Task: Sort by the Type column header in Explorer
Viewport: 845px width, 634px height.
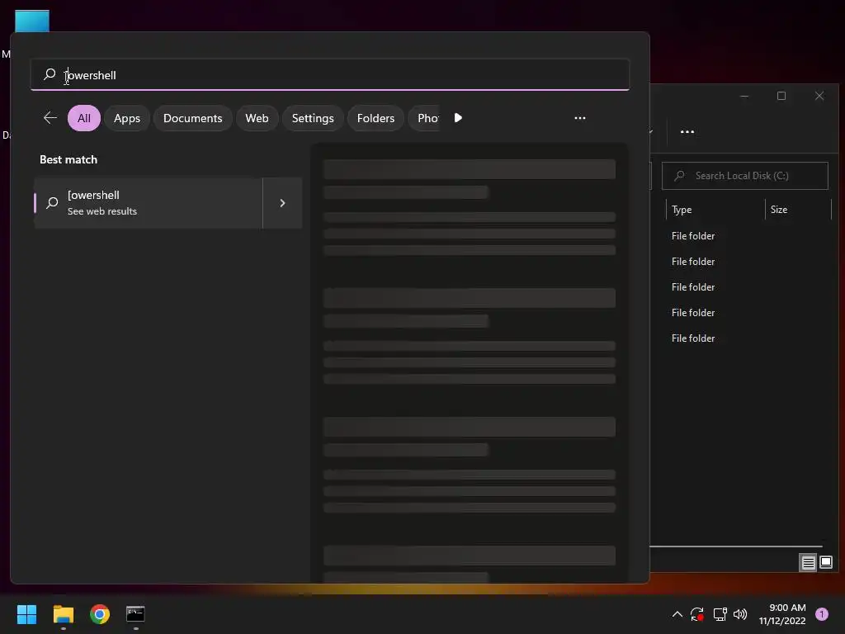Action: tap(681, 209)
